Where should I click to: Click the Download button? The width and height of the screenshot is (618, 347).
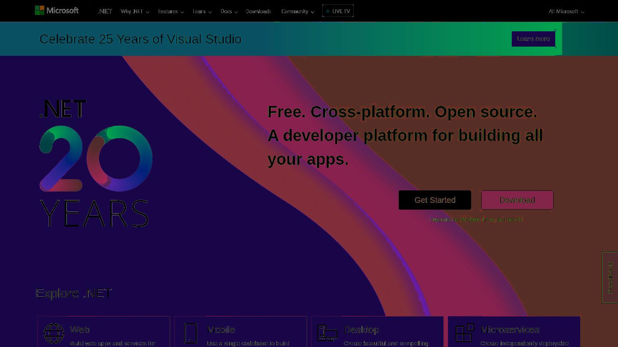pyautogui.click(x=517, y=200)
